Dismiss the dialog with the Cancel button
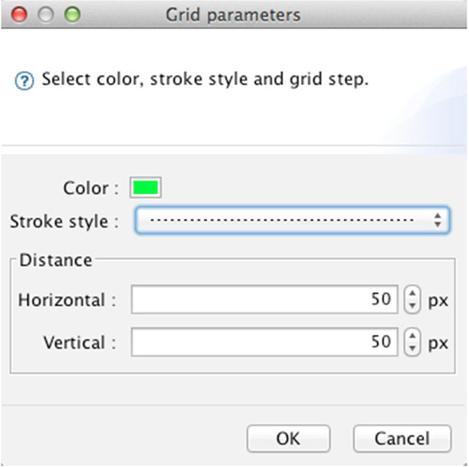This screenshot has width=469, height=467. 402,438
